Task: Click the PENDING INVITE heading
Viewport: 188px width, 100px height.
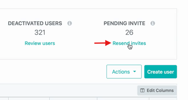Action: pos(124,23)
